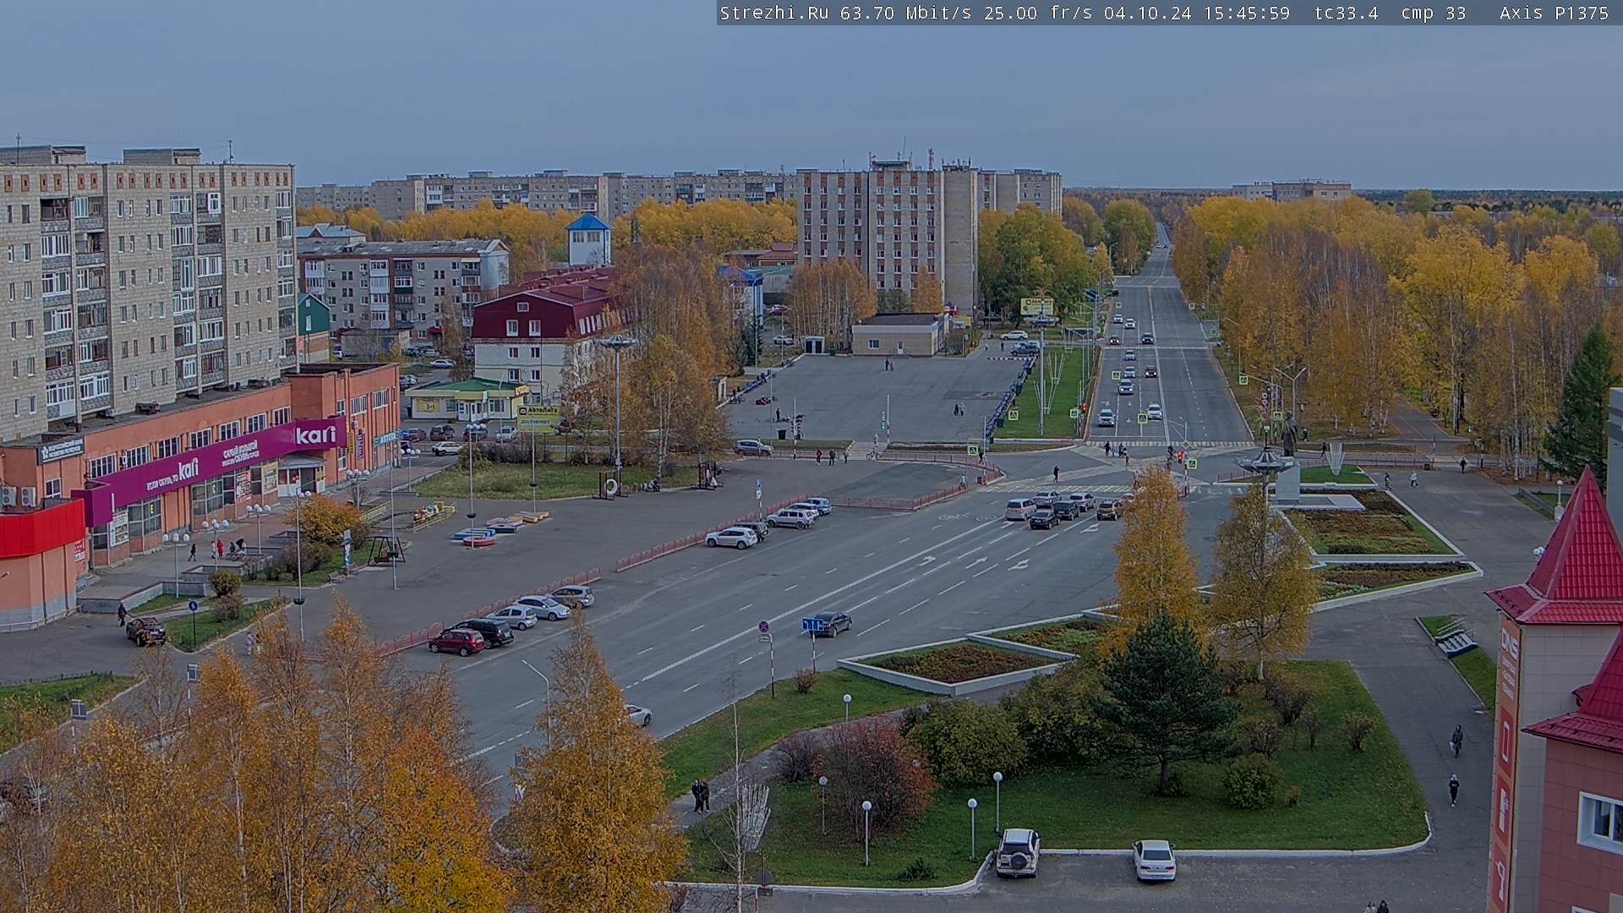Click the "Axis P1375" camera model text
Screen dimensions: 1623x913
(1554, 13)
